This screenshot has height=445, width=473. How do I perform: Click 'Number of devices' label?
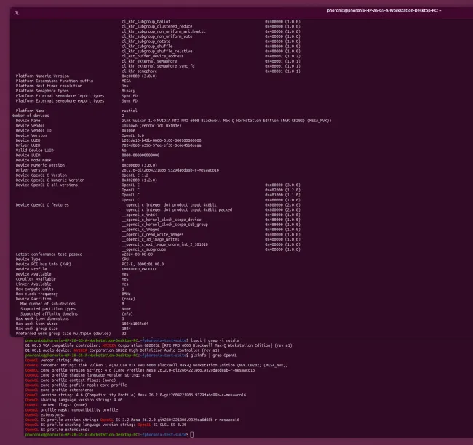click(x=30, y=116)
